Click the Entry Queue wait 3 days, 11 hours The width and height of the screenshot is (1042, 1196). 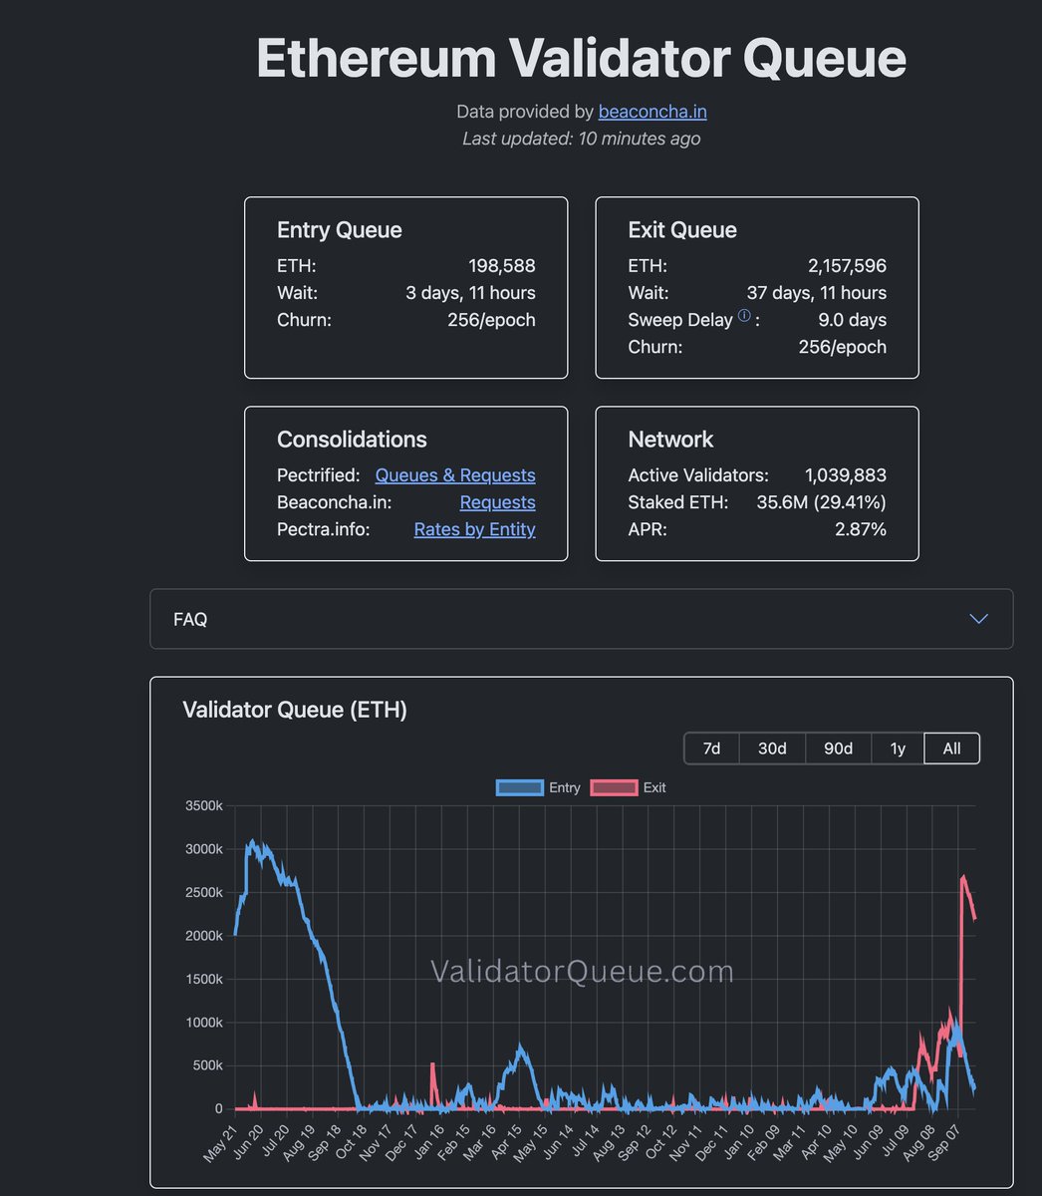coord(470,293)
